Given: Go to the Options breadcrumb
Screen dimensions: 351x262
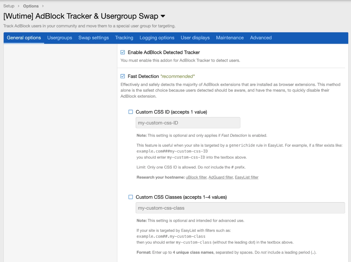Looking at the screenshot, I should [31, 6].
